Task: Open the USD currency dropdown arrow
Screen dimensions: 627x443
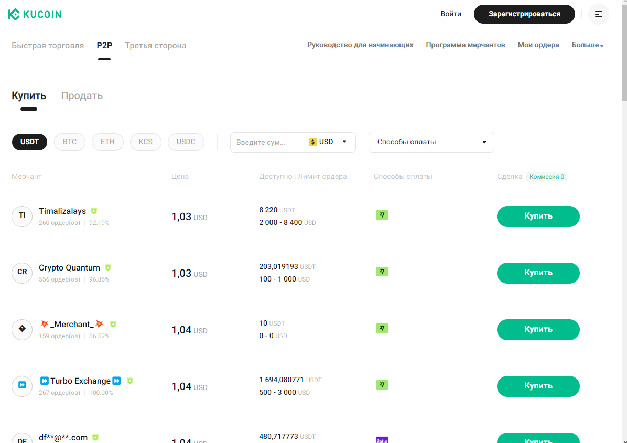Action: (x=344, y=142)
